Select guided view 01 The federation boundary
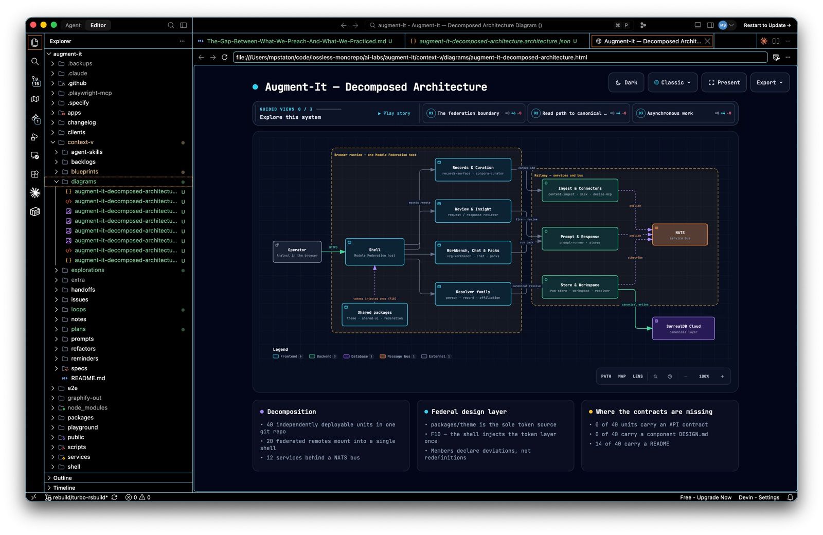 coord(474,113)
